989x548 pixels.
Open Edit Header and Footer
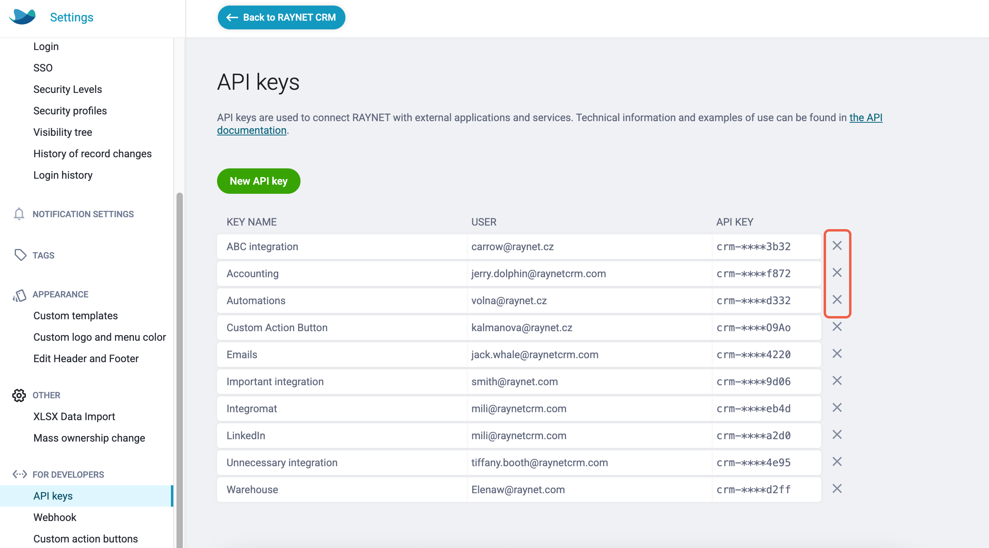click(x=86, y=359)
